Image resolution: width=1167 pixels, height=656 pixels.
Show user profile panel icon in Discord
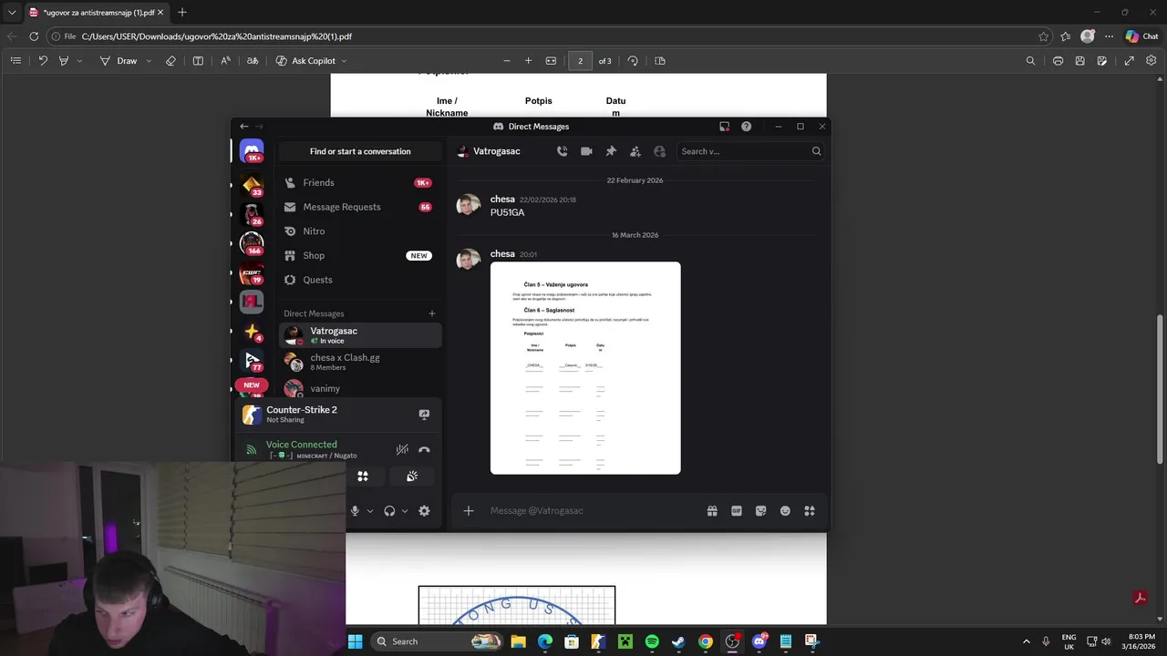pos(659,151)
